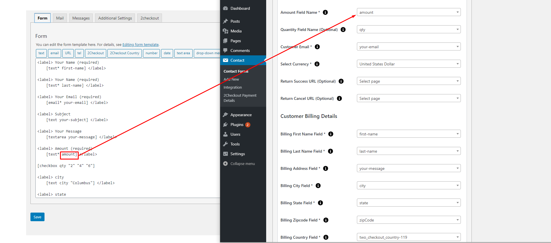
Task: Click the Appearance brush icon
Action: (225, 115)
